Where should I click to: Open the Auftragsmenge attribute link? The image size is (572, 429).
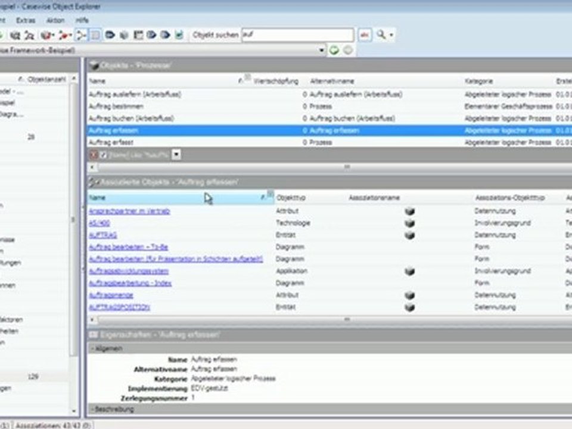(x=111, y=295)
